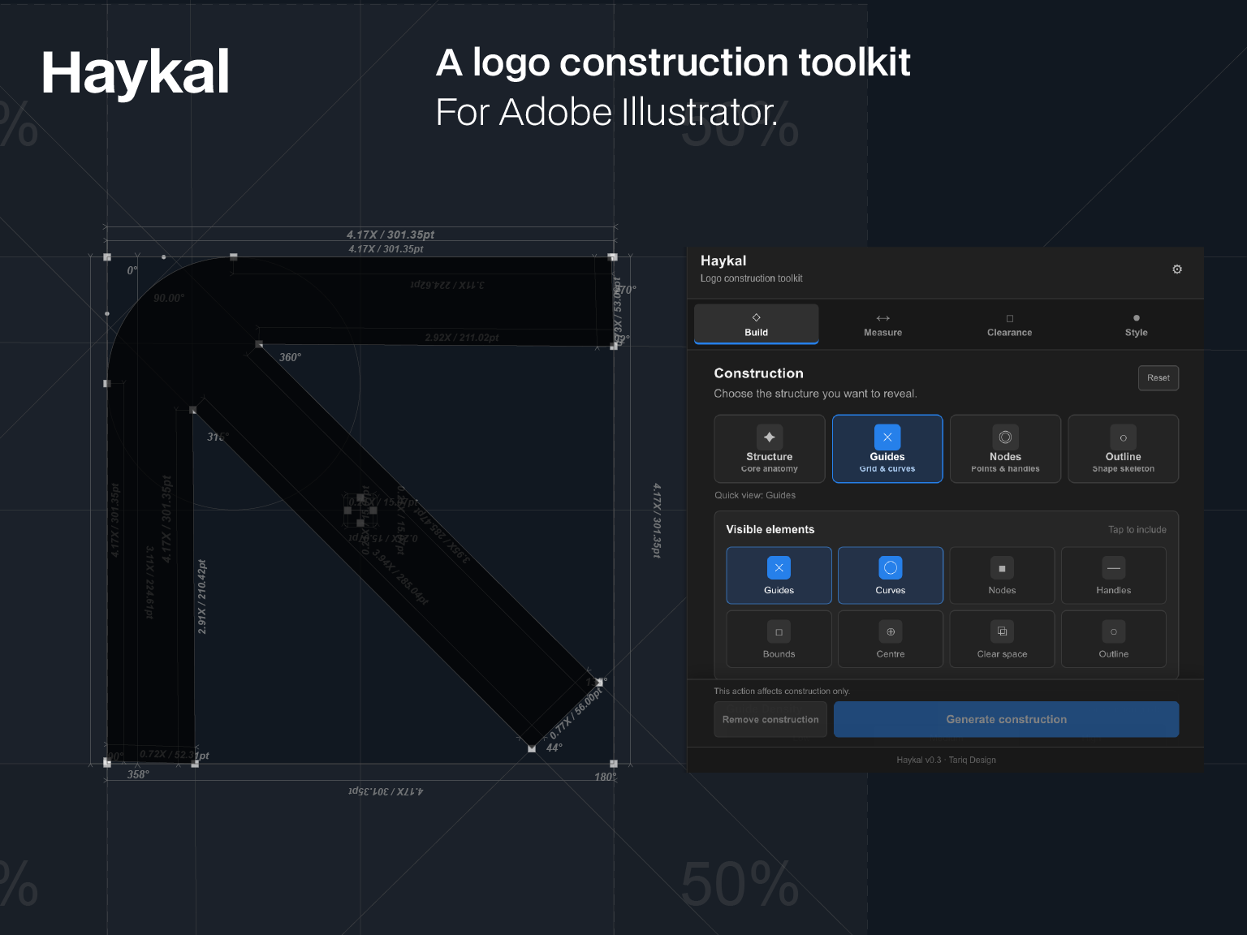Click the '2.92X / 211.02pt' measurement label
This screenshot has height=935, width=1247.
[461, 338]
